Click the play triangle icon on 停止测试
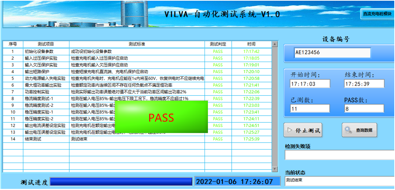395x190 pixels. (290, 130)
